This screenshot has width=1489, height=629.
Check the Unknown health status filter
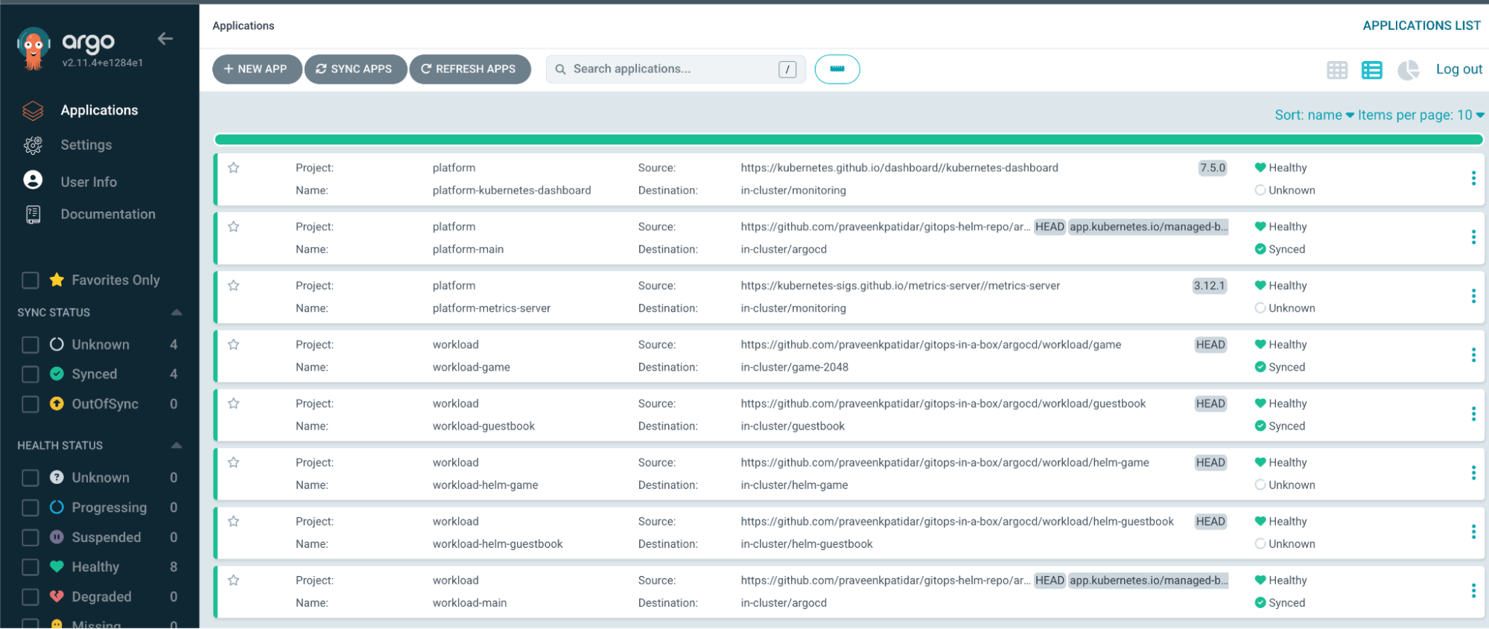coord(31,477)
